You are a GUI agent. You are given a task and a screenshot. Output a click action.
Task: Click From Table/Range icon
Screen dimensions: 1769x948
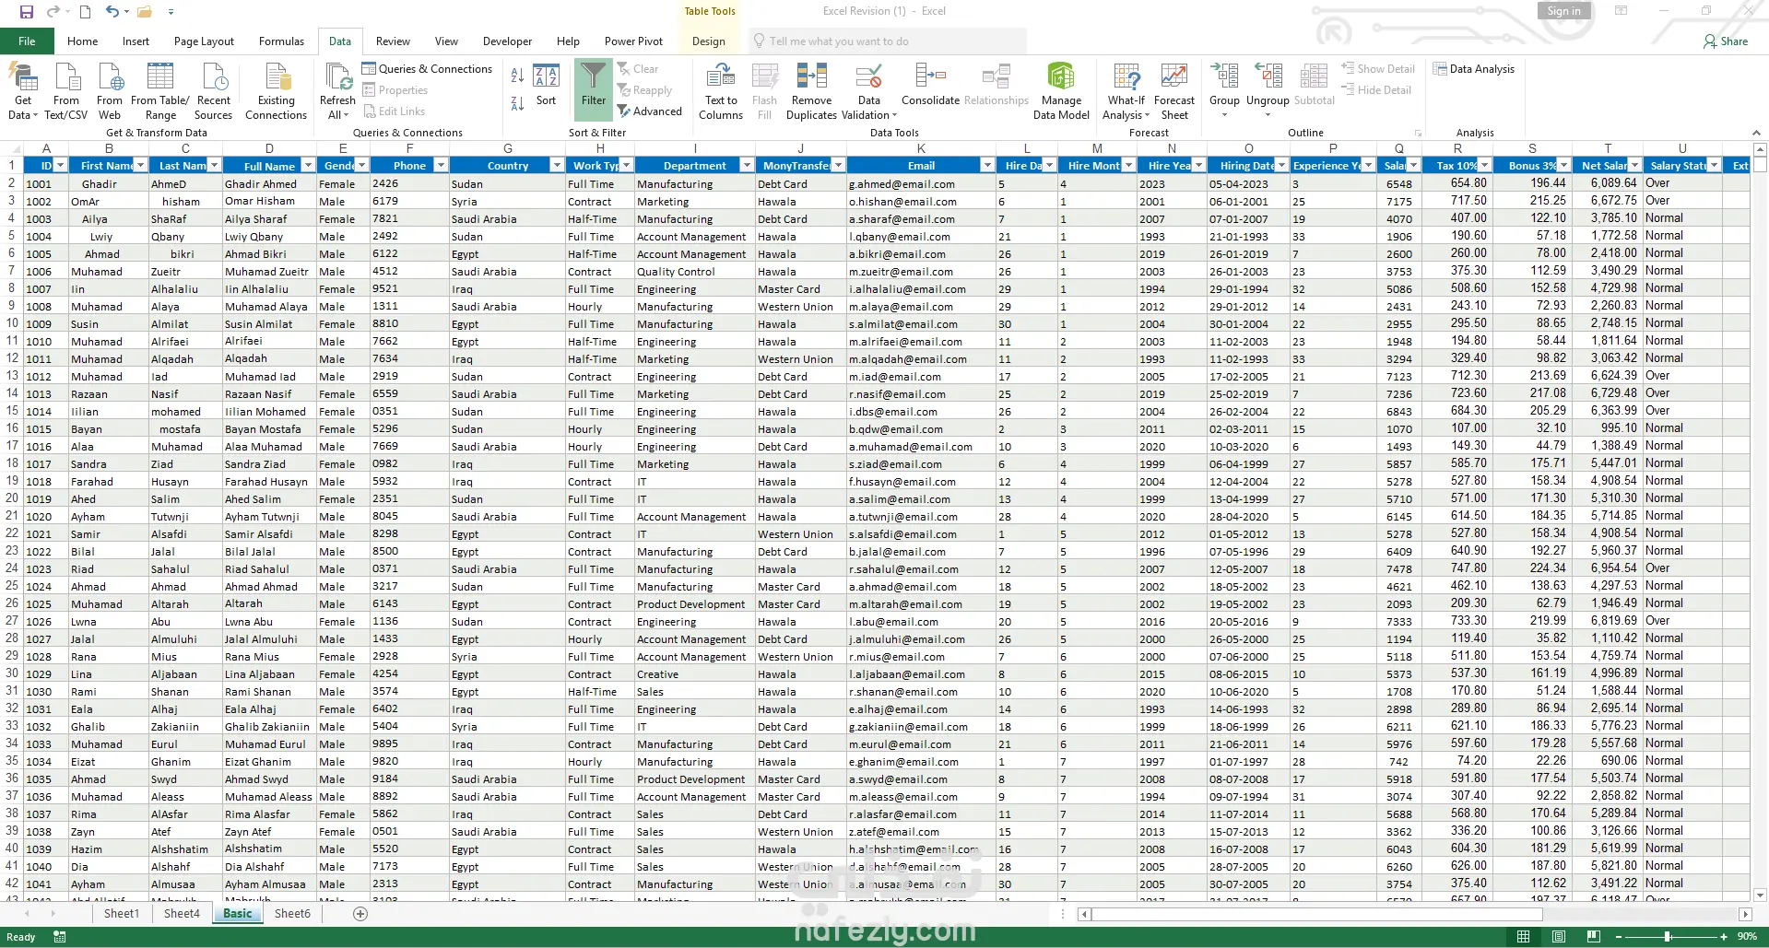pos(160,90)
